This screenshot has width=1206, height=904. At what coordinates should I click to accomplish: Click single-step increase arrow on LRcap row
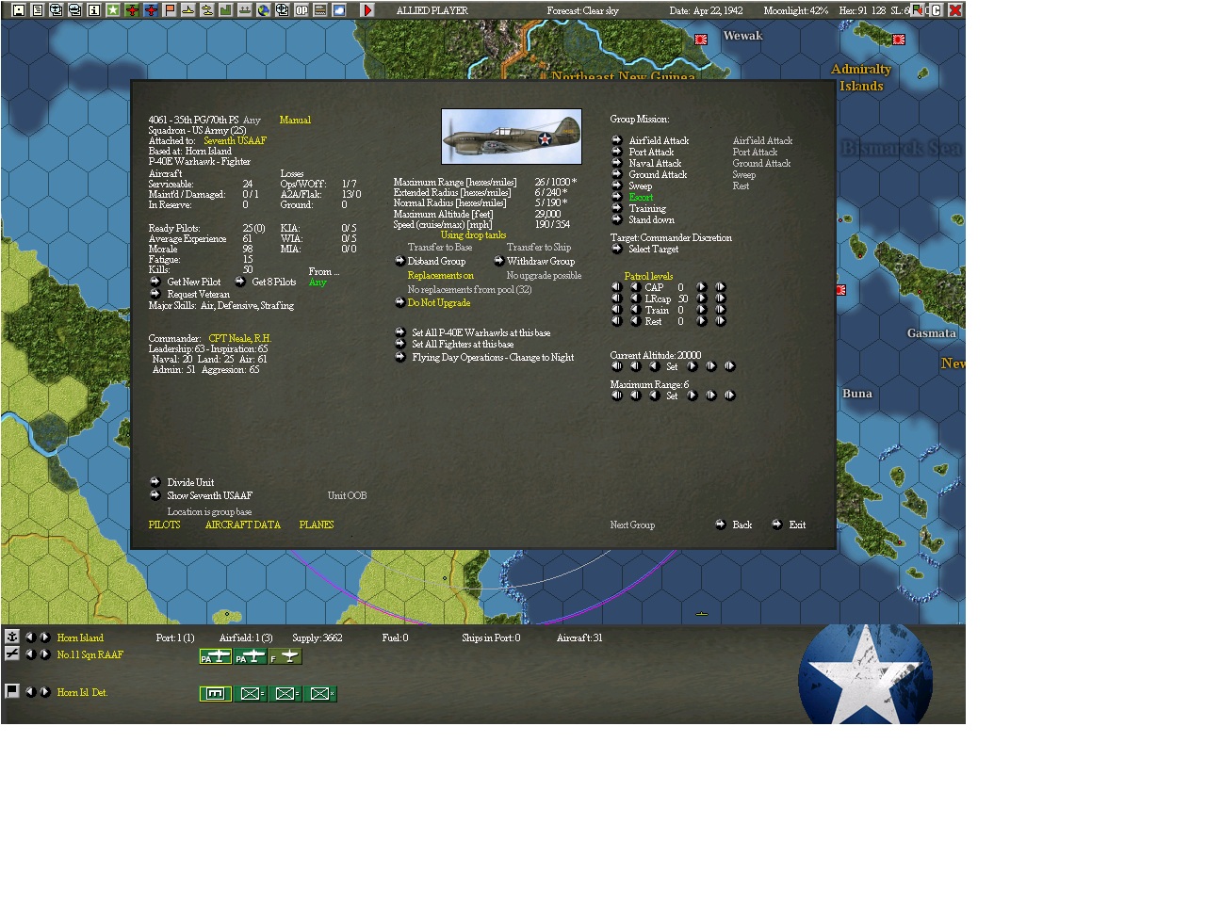click(701, 298)
